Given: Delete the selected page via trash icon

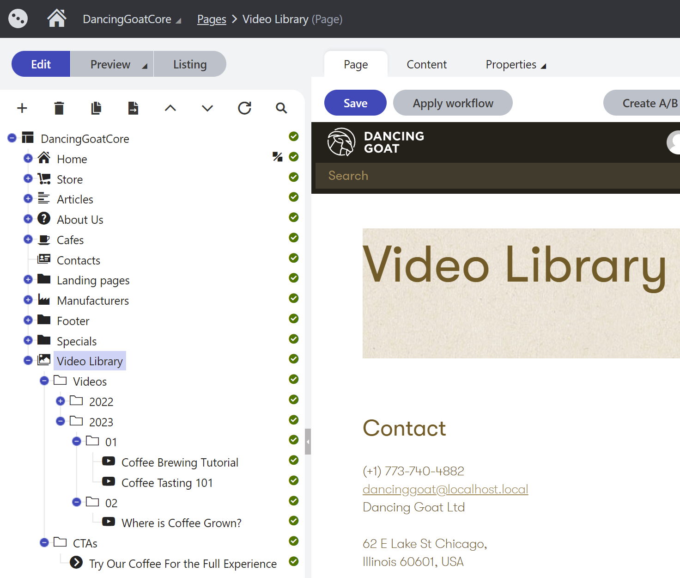Looking at the screenshot, I should click(x=59, y=108).
